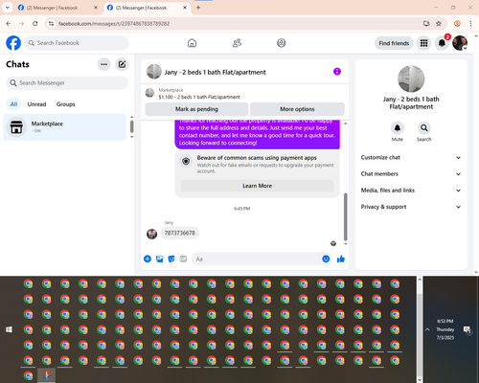
Task: Open Chrome tab search dropdown
Action: (8, 8)
